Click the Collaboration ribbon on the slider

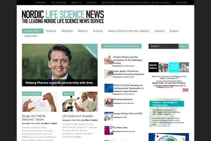pyautogui.click(x=91, y=51)
